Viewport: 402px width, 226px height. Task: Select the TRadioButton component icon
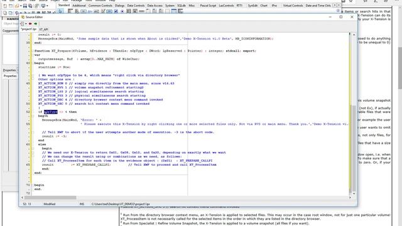tap(122, 11)
